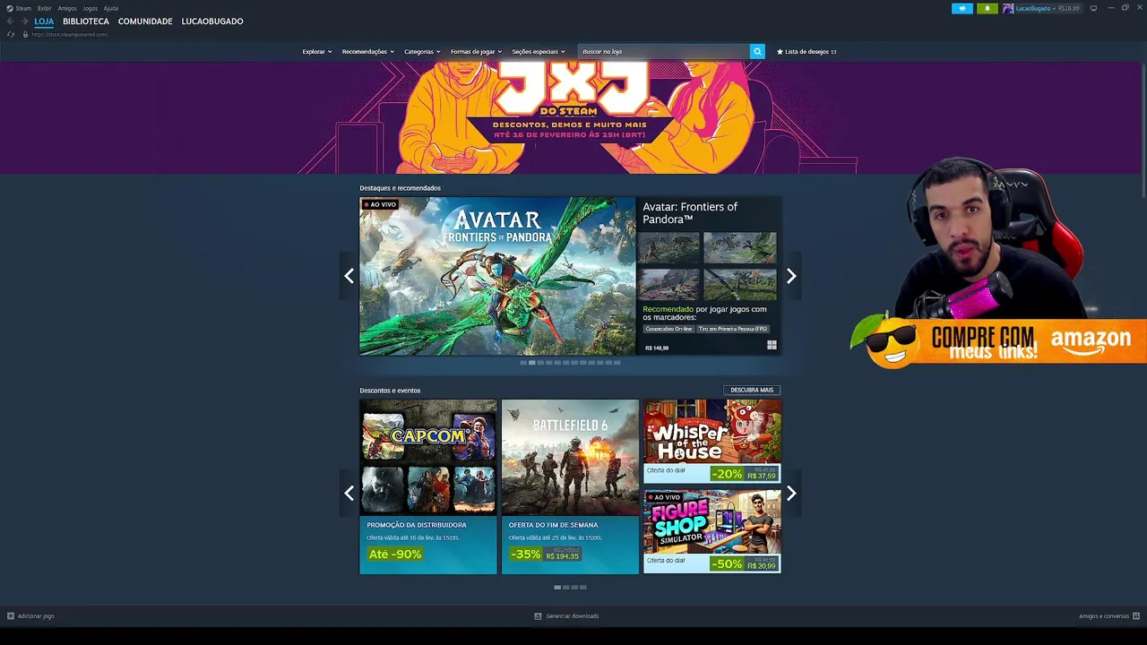This screenshot has width=1147, height=645.
Task: Expand the Explorar dropdown
Action: tap(317, 52)
